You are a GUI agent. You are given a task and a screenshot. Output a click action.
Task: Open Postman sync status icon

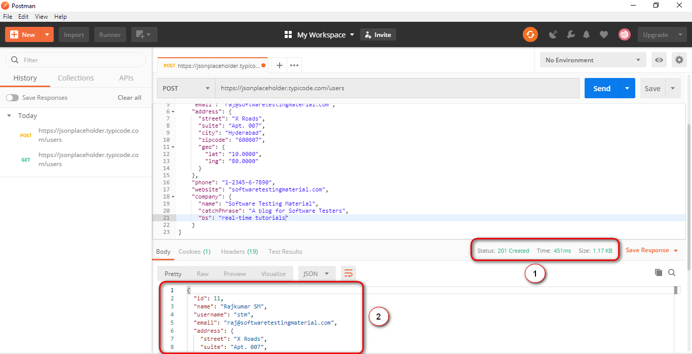(530, 34)
